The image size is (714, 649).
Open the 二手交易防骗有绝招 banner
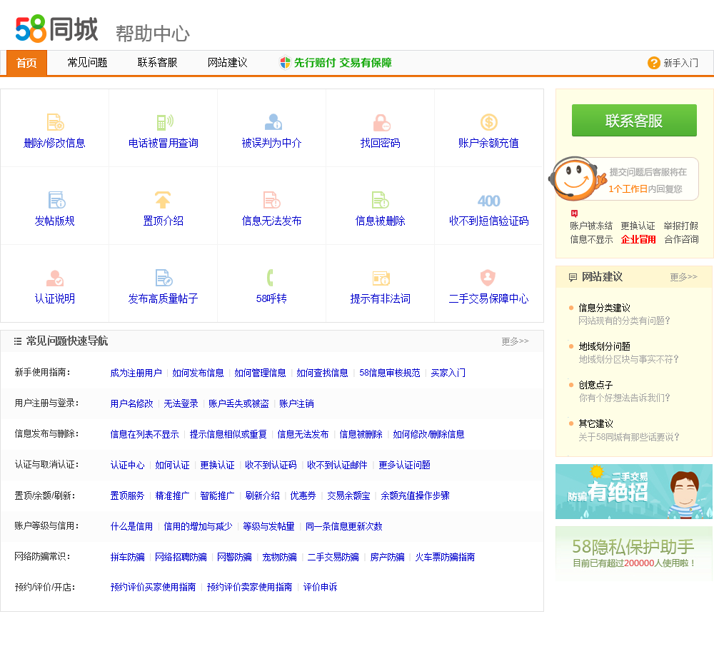coord(634,491)
